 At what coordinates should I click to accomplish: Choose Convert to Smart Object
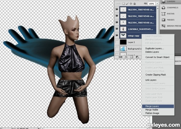click(x=157, y=57)
